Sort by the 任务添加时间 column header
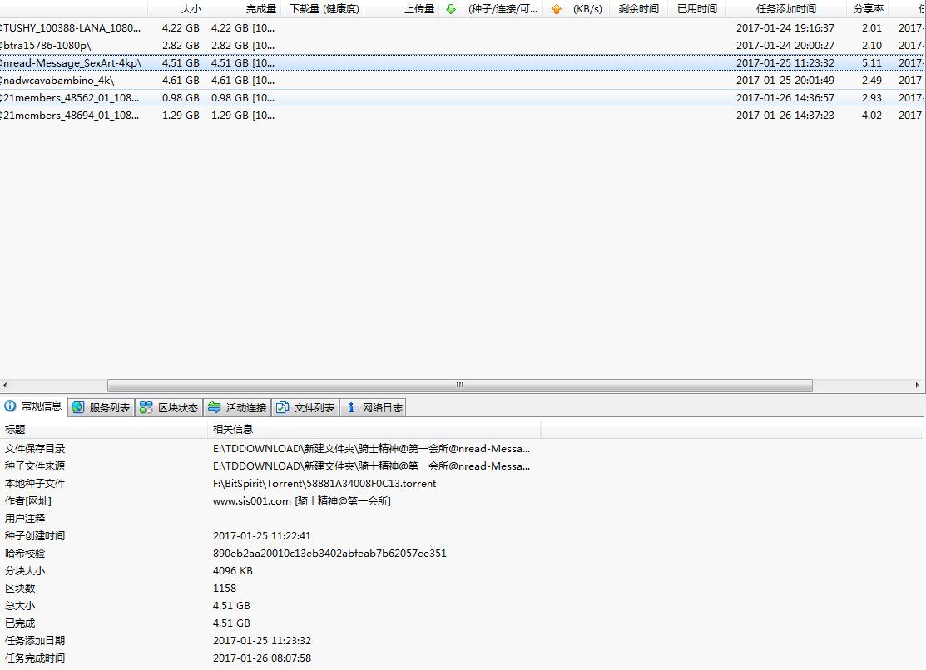This screenshot has width=926, height=670. tap(785, 9)
